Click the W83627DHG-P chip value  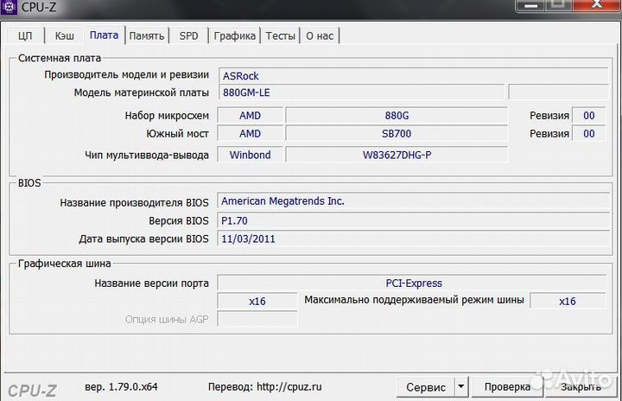click(x=397, y=155)
